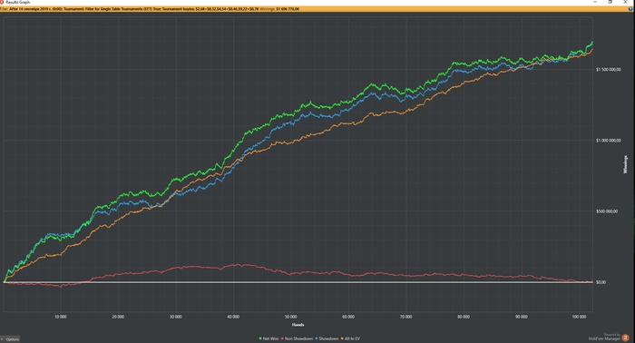Minimize the Results Graph window
635x343 pixels.
[595, 2]
